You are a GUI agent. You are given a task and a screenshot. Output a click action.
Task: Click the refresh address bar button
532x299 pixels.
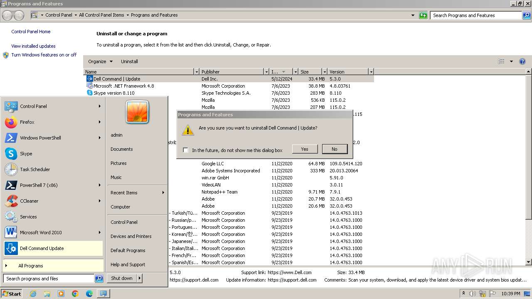click(x=423, y=15)
